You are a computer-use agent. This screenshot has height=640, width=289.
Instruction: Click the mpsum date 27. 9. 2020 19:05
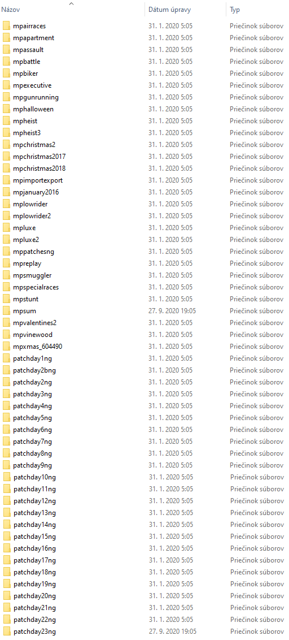point(172,311)
